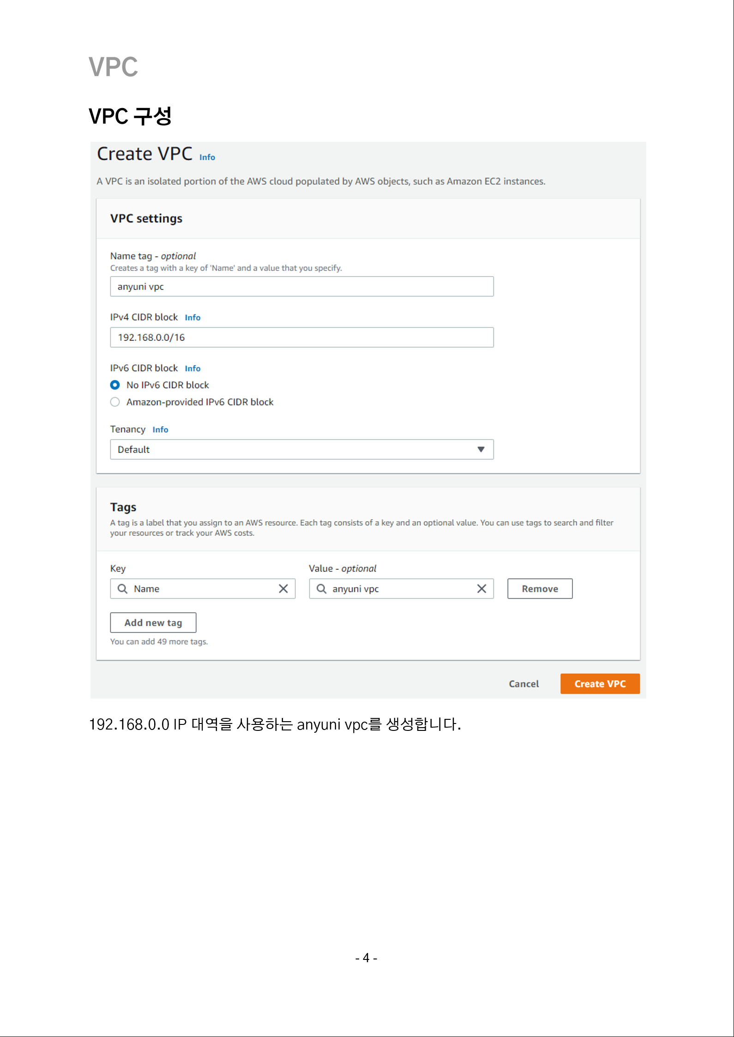Click the tag Key field containing Name
The width and height of the screenshot is (734, 1037).
pyautogui.click(x=203, y=589)
